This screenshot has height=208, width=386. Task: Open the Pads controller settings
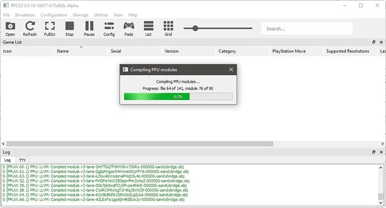point(128,29)
